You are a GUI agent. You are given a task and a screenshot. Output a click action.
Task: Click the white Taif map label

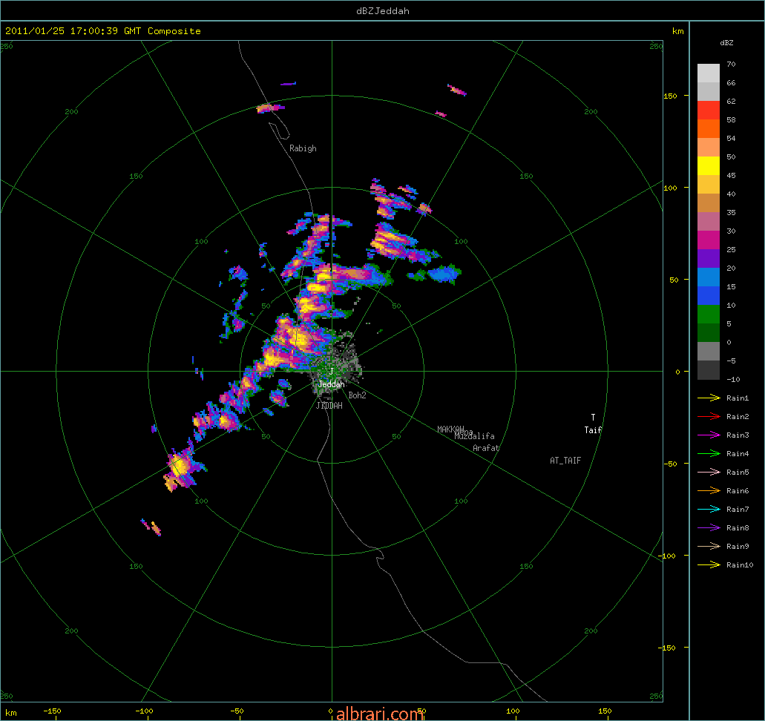pos(594,429)
